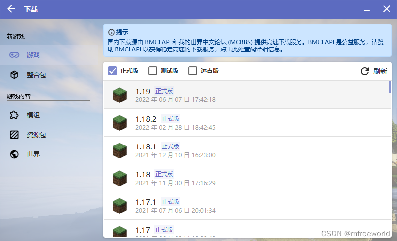Viewport: 397px width, 241px height.
Task: Enable the 远古版 checkbox
Action: point(193,71)
